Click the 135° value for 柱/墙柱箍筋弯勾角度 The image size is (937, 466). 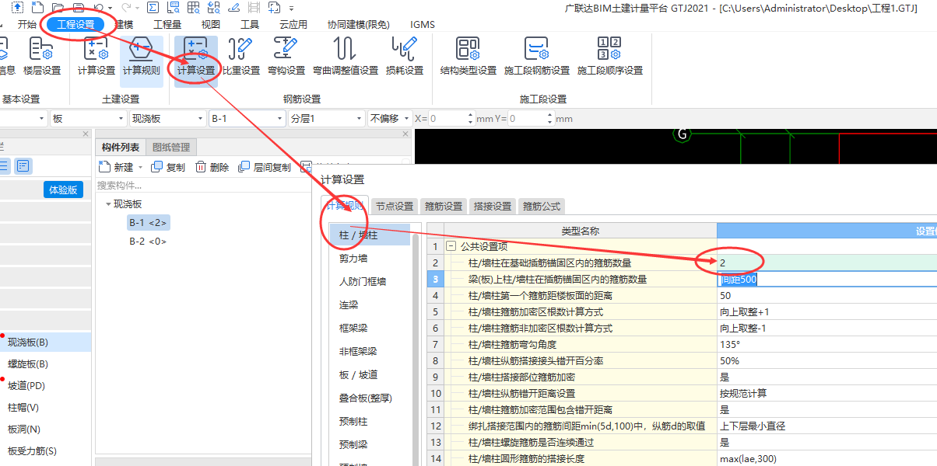pos(826,344)
